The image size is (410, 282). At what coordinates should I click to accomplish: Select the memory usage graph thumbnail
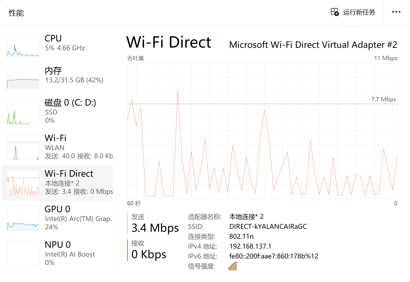(23, 78)
